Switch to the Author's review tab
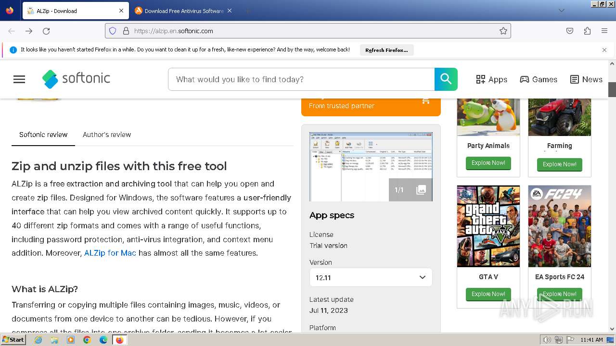Viewport: 616px width, 346px height. point(107,135)
